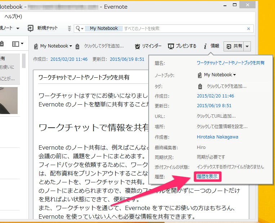Image resolution: width=275 pixels, height=223 pixels.
Task: Click the 情報 label
Action: [215, 46]
